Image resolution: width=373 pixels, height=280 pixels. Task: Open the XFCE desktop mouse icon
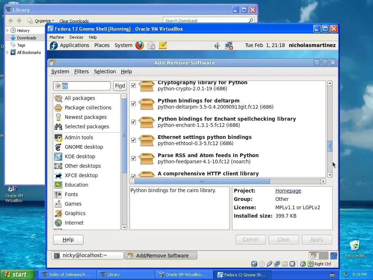coord(58,175)
